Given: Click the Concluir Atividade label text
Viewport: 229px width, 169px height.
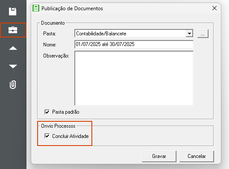Looking at the screenshot, I should click(x=70, y=136).
